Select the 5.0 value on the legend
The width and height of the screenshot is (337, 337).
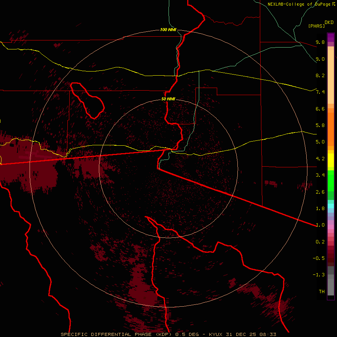tap(320, 142)
